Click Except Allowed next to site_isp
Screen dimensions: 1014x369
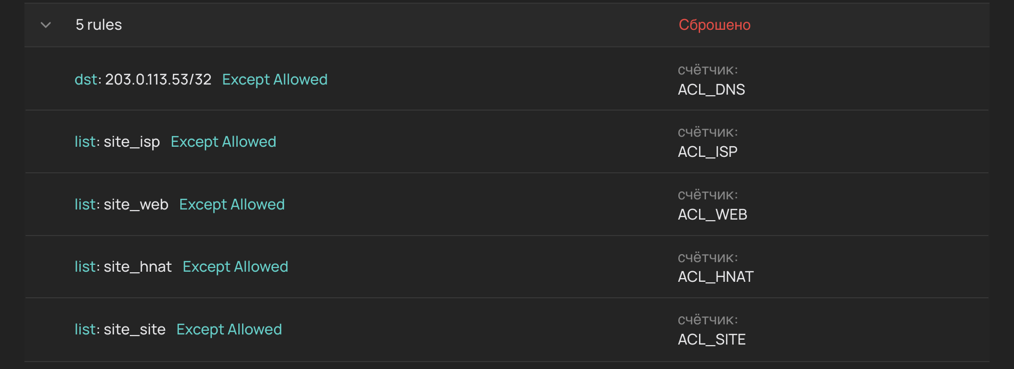click(223, 142)
